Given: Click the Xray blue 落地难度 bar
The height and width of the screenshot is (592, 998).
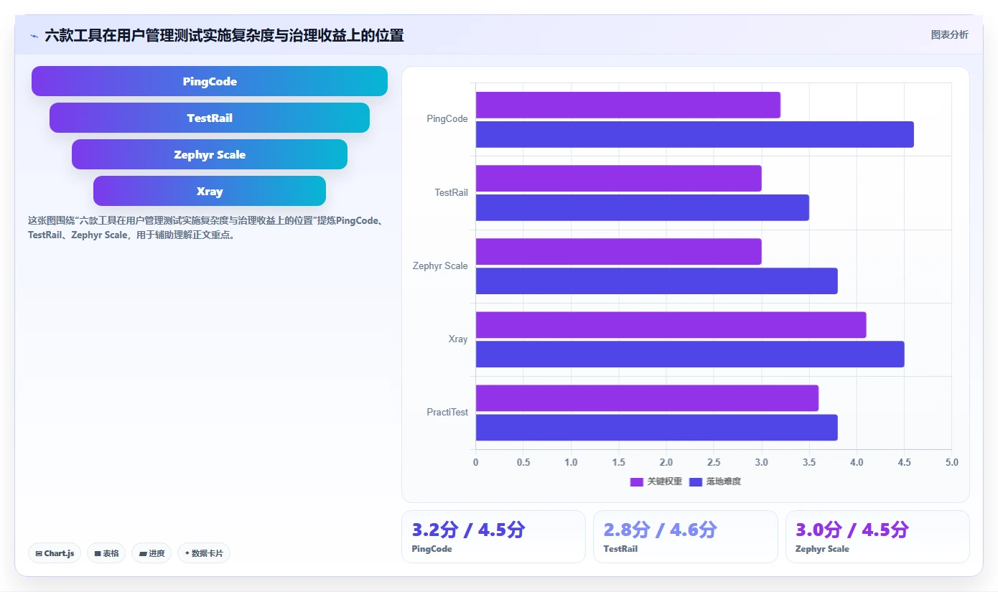Looking at the screenshot, I should pyautogui.click(x=690, y=354).
